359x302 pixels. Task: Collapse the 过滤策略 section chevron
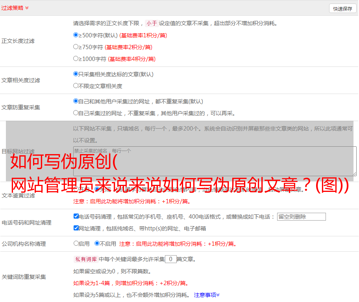point(27,8)
